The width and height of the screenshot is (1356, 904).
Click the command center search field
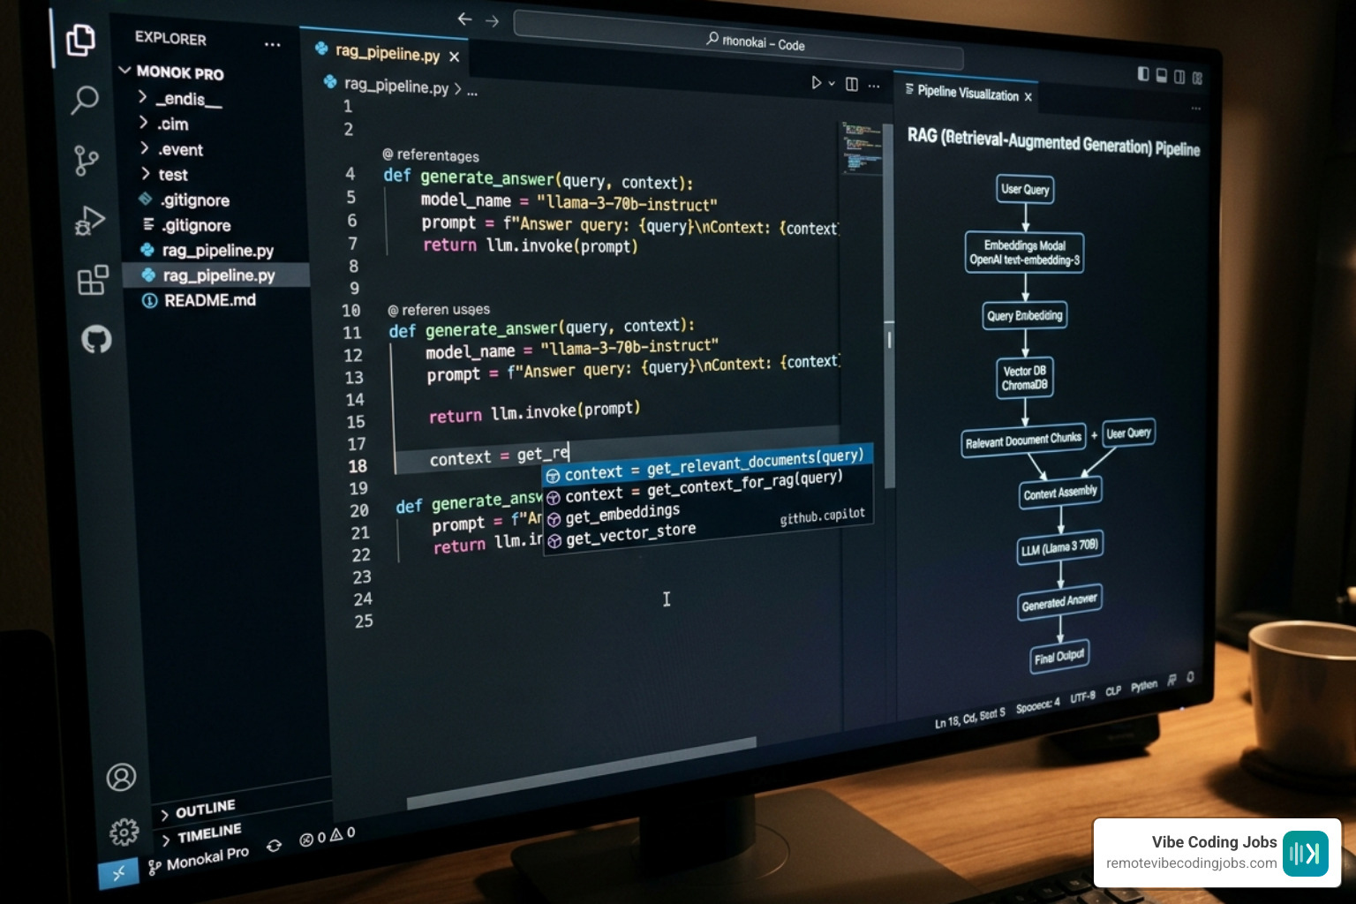click(738, 41)
